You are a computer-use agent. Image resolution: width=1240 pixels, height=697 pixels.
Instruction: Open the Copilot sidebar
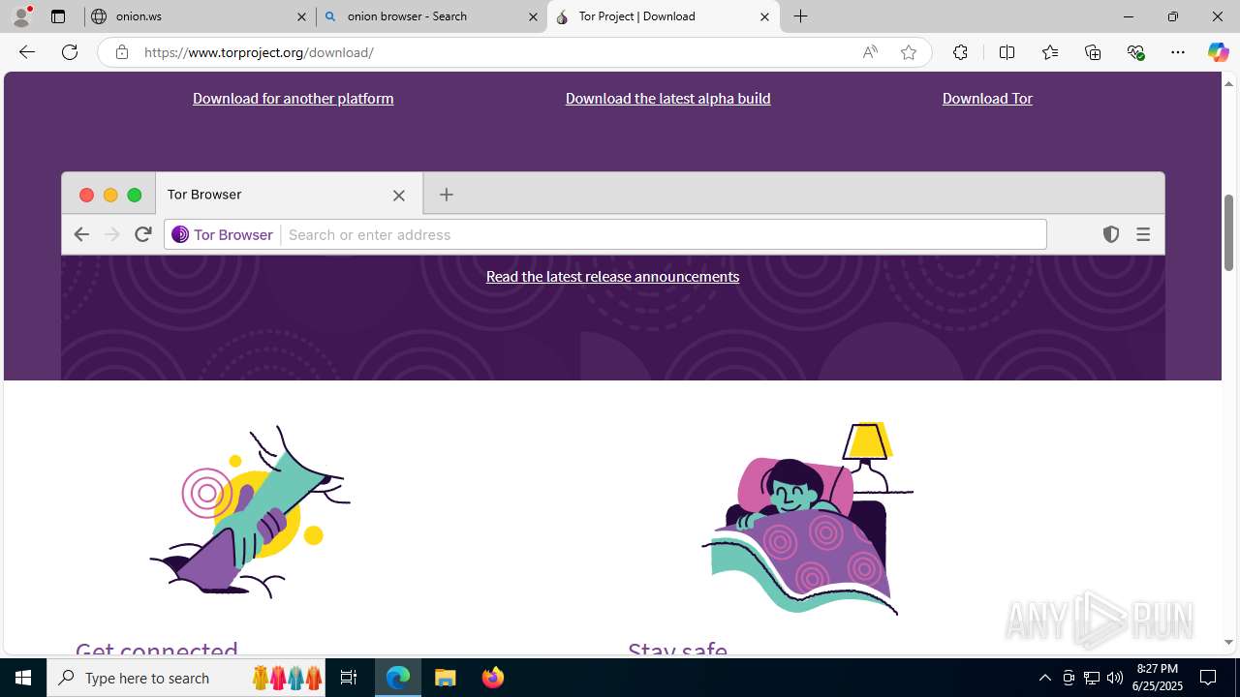(1218, 52)
